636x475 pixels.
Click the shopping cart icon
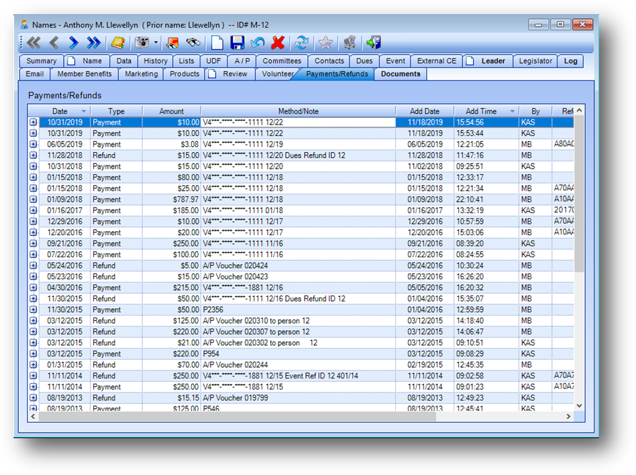click(x=350, y=42)
